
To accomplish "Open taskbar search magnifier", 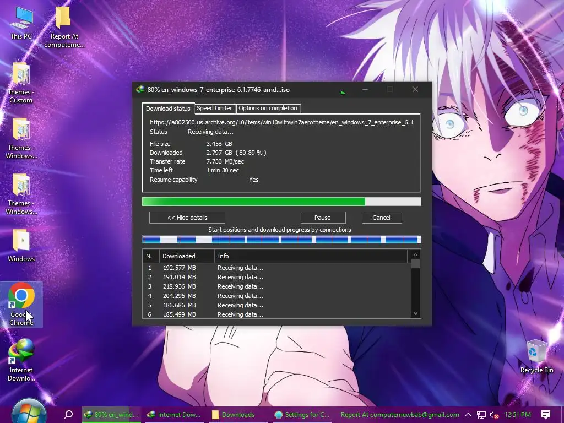I will coord(68,414).
